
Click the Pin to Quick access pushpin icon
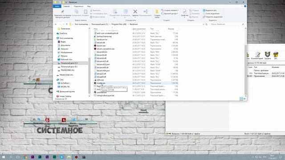tap(62, 12)
